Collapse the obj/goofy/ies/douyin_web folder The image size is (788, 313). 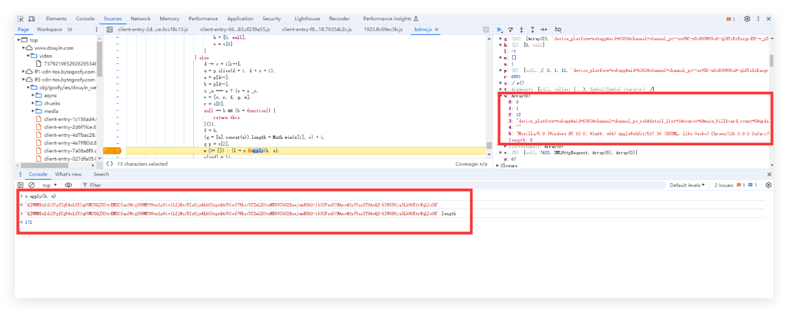tap(28, 88)
